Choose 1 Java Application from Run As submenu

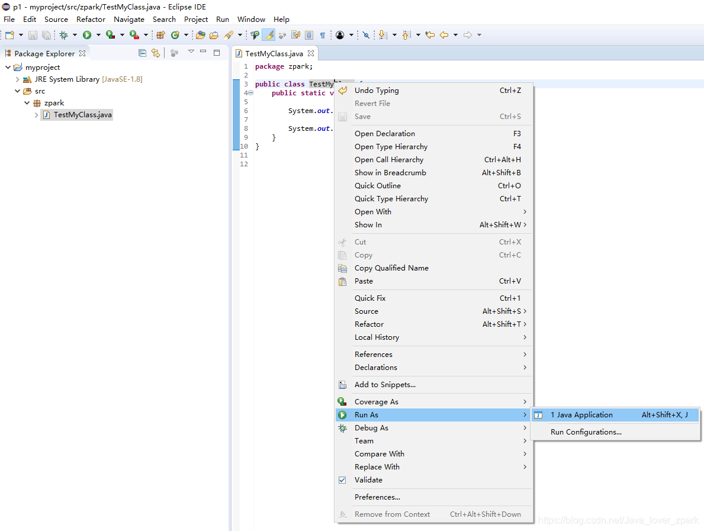click(615, 415)
